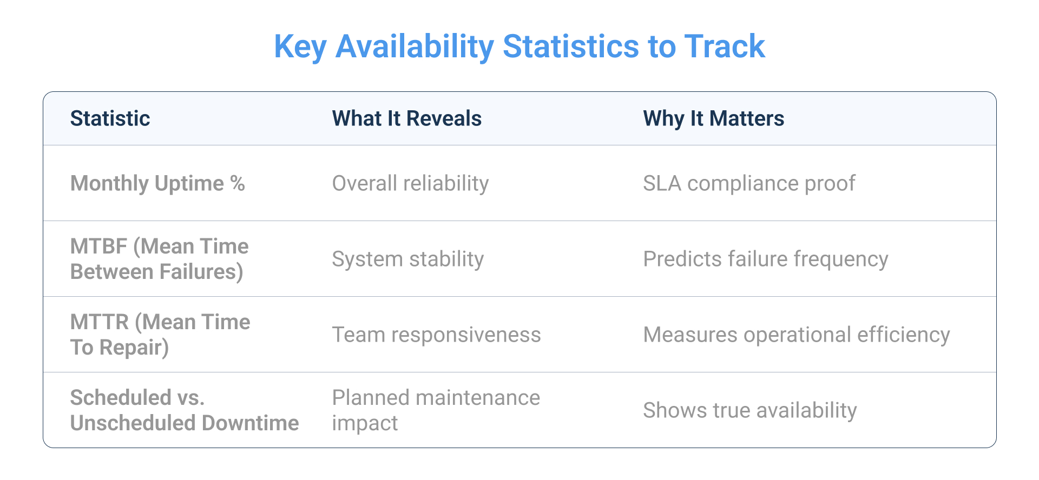Click the 'SLA compliance proof' cell
Image resolution: width=1039 pixels, height=480 pixels.
coord(749,183)
